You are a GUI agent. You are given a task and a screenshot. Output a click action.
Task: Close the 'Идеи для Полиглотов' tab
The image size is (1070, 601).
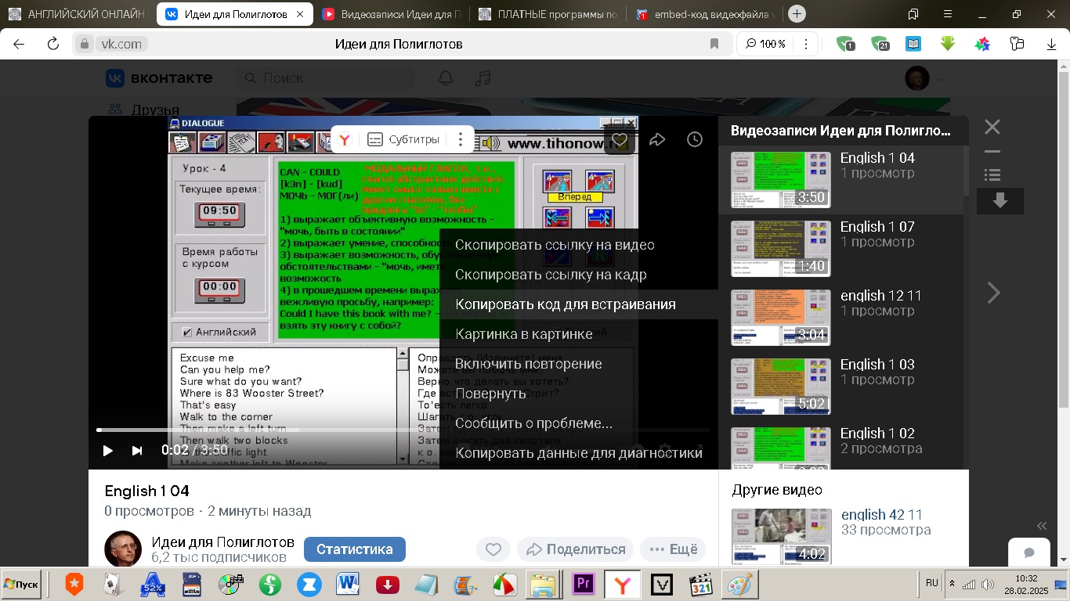[300, 14]
